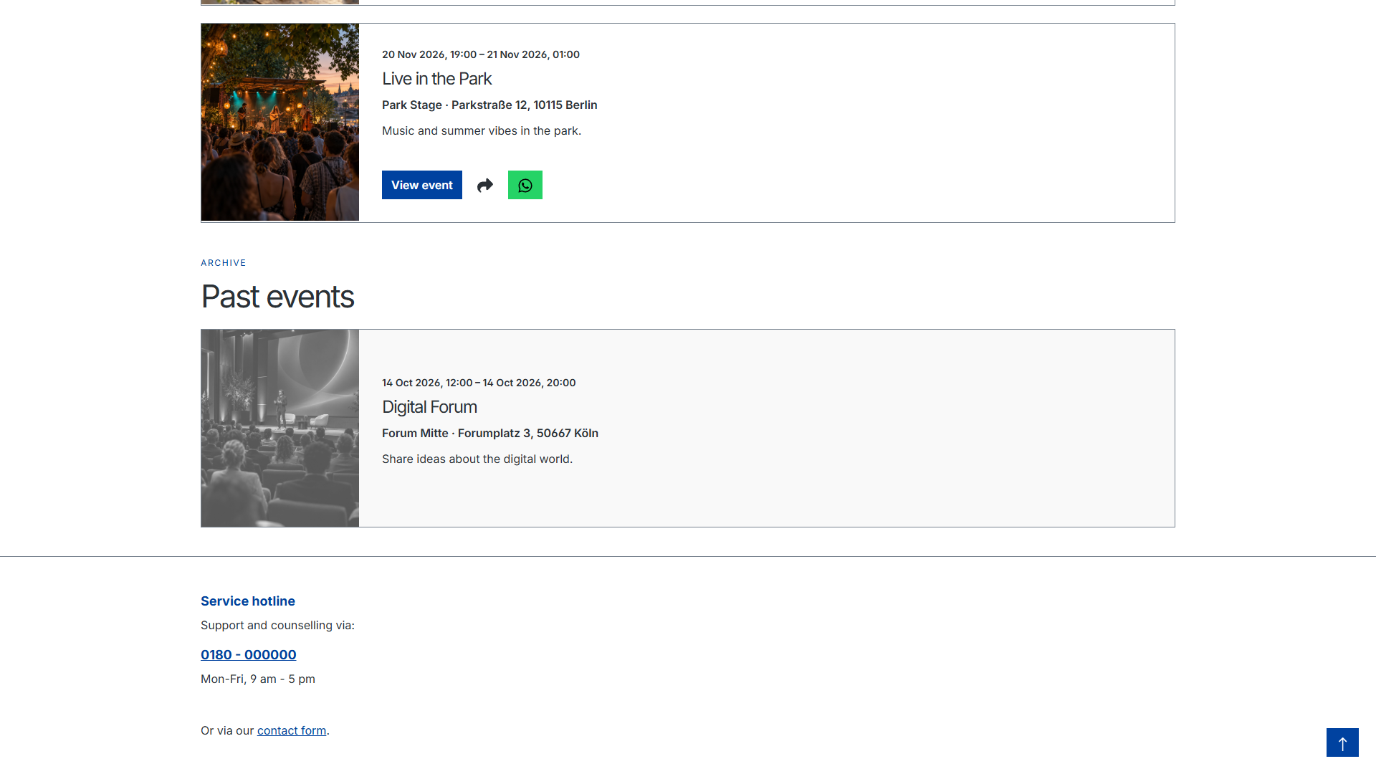The height and width of the screenshot is (774, 1376).
Task: Click 'Support and counselling via:' text
Action: click(x=277, y=625)
